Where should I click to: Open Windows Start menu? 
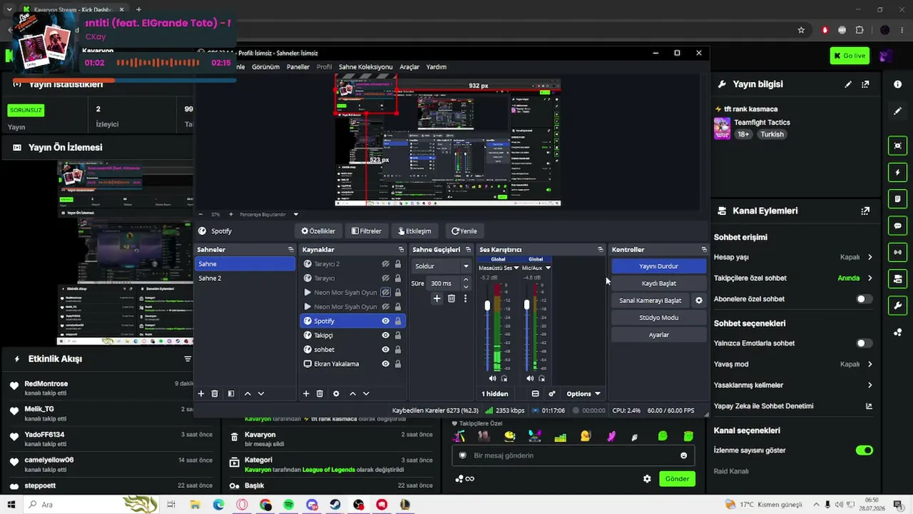pyautogui.click(x=11, y=505)
